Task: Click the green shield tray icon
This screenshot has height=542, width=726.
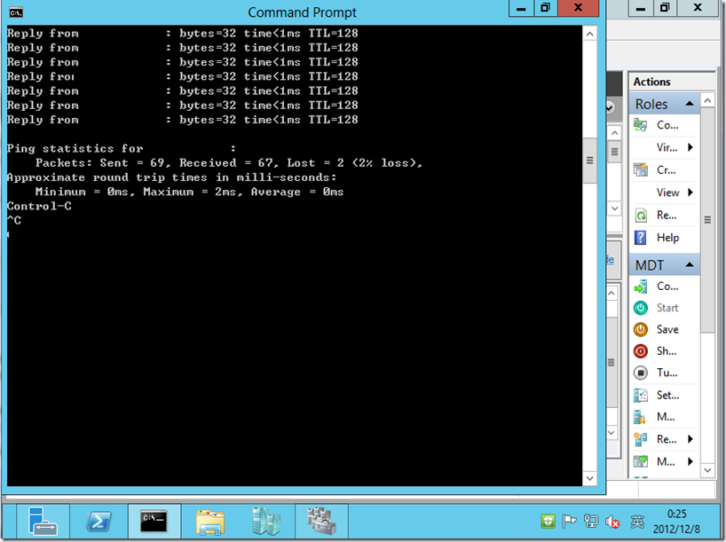Action: pyautogui.click(x=548, y=522)
